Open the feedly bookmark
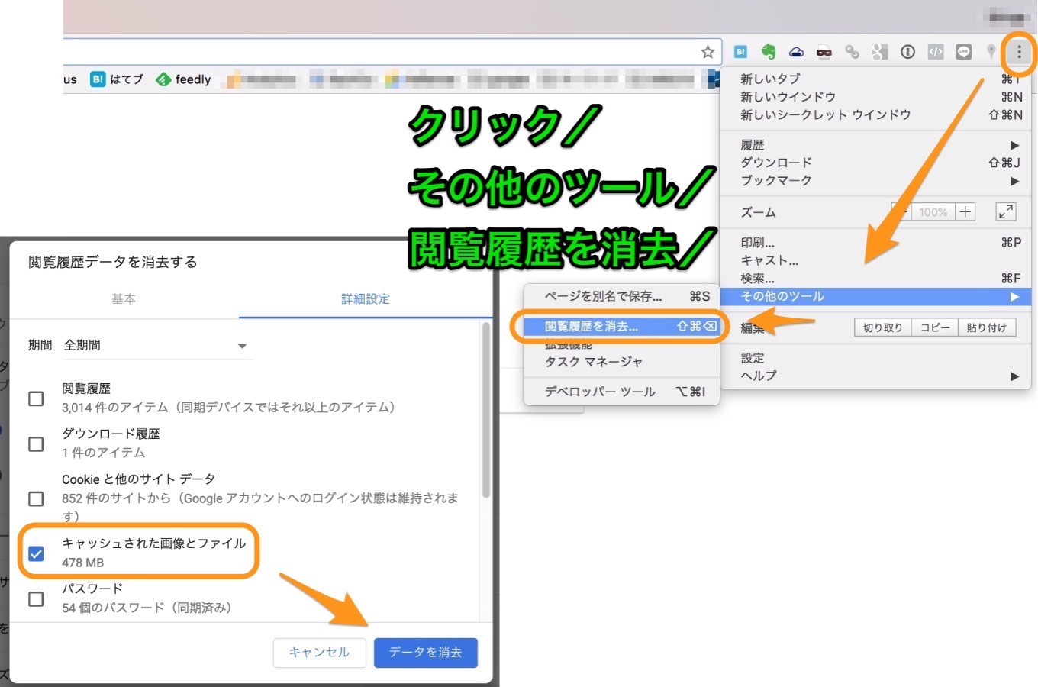This screenshot has height=687, width=1038. (x=183, y=79)
